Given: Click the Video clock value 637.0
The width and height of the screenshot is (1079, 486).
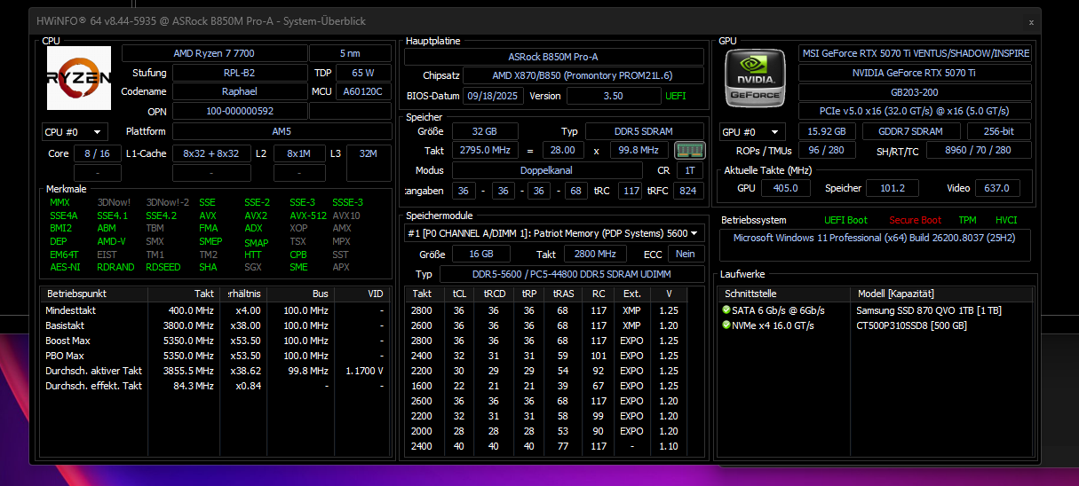Looking at the screenshot, I should pos(997,188).
